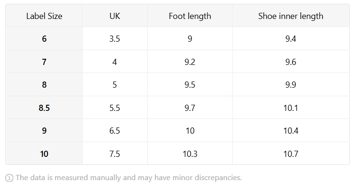Screen dimensions: 355x191
Task: Select label size 8 row
Action: [177, 84]
